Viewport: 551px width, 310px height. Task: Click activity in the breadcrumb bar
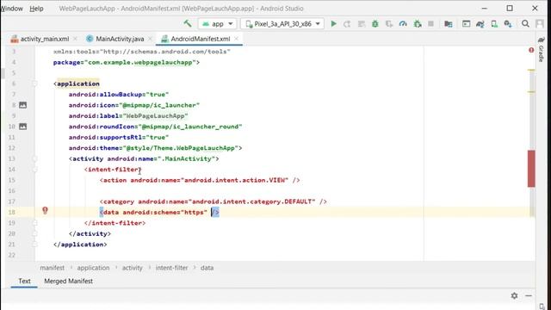(x=132, y=268)
